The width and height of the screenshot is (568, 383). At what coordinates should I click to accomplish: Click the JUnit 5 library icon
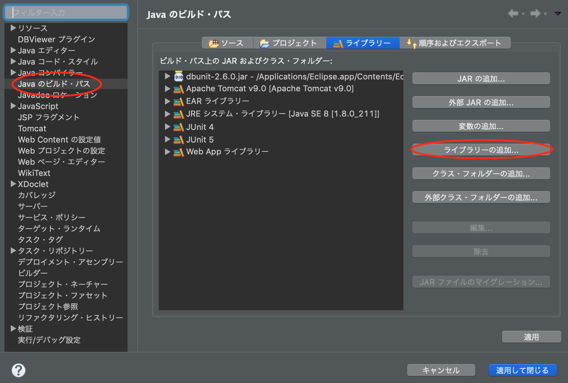click(179, 140)
